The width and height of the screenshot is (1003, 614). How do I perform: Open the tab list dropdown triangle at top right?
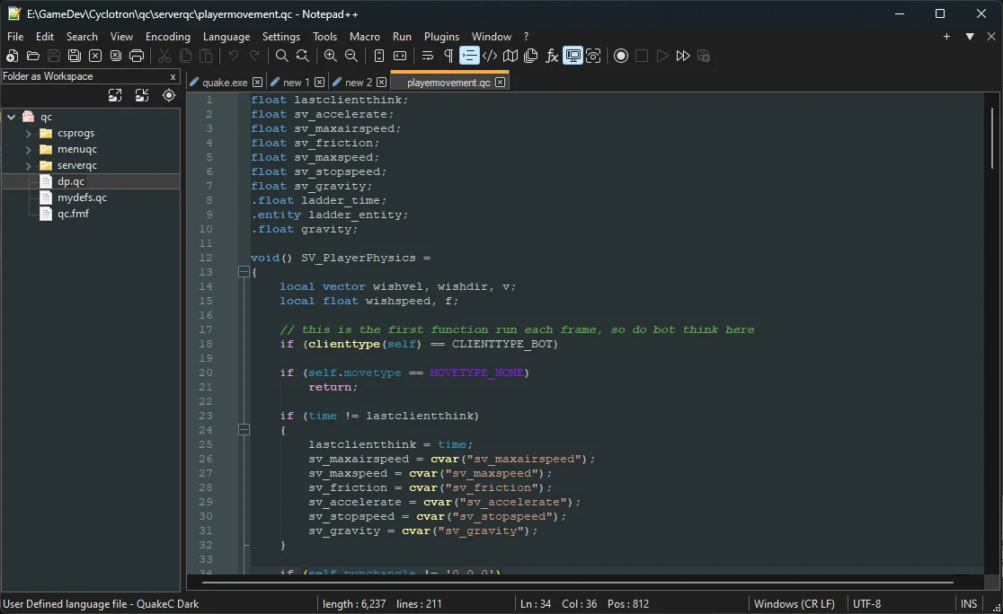[970, 37]
